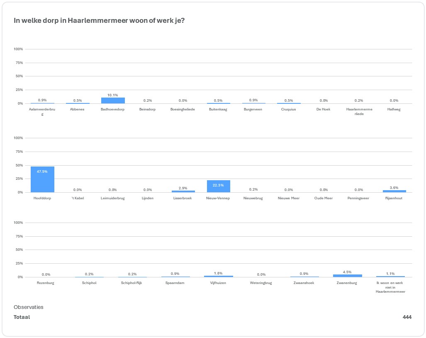This screenshot has height=338, width=426.
Task: Click the Badhoevedorp bar in the chart
Action: coord(113,101)
